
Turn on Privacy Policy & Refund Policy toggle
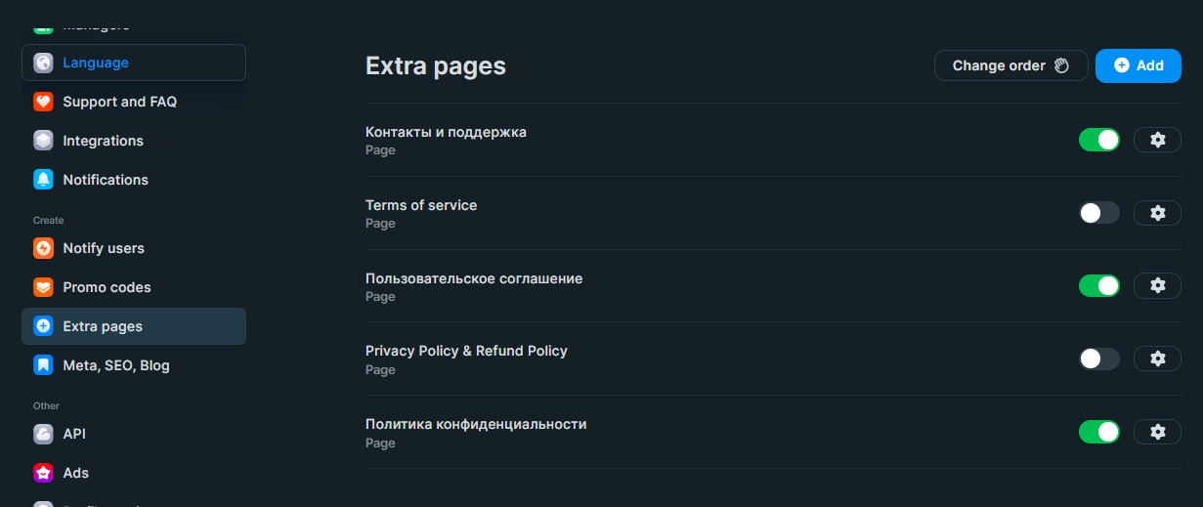[x=1098, y=359]
